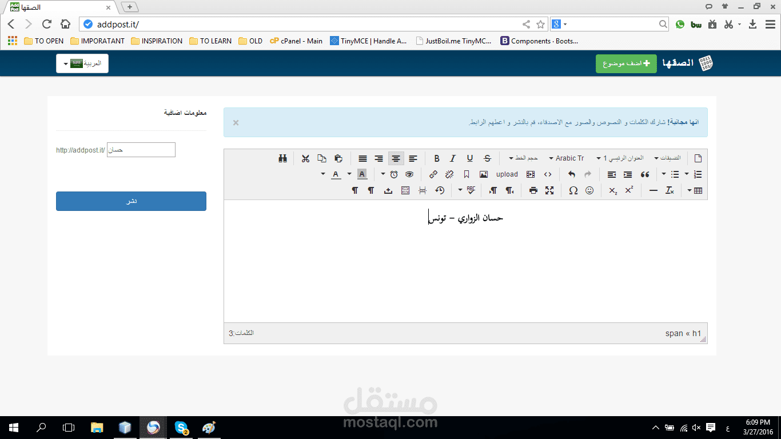Show preview with the eye icon
Image resolution: width=781 pixels, height=439 pixels.
pyautogui.click(x=409, y=174)
